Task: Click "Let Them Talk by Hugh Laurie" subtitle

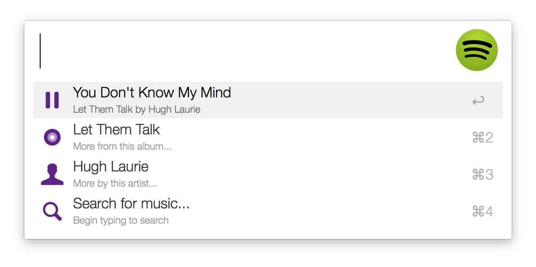Action: tap(136, 110)
